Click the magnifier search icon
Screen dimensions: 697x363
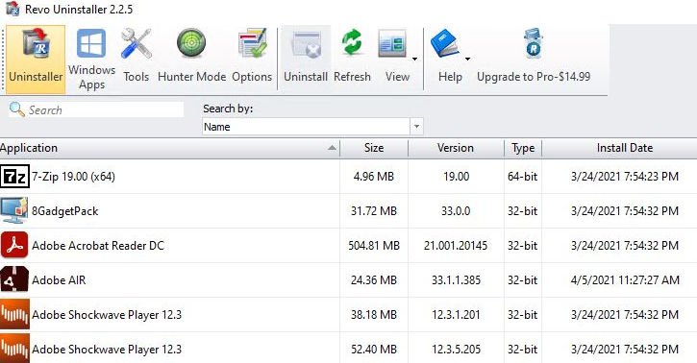[17, 109]
